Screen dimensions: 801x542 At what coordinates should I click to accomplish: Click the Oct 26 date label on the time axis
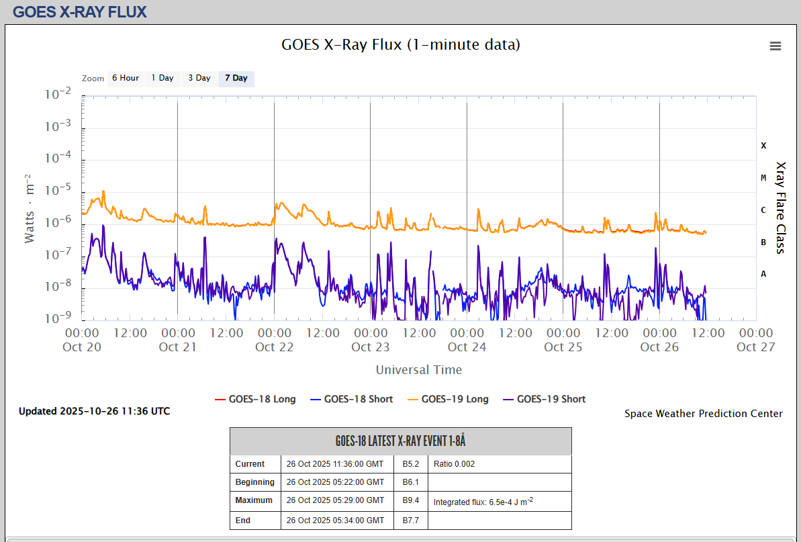pyautogui.click(x=659, y=347)
